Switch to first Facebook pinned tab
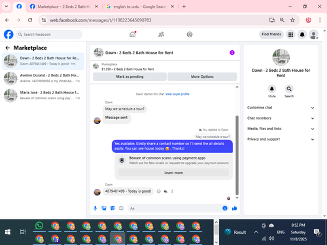This screenshot has height=245, width=327. tap(19, 7)
